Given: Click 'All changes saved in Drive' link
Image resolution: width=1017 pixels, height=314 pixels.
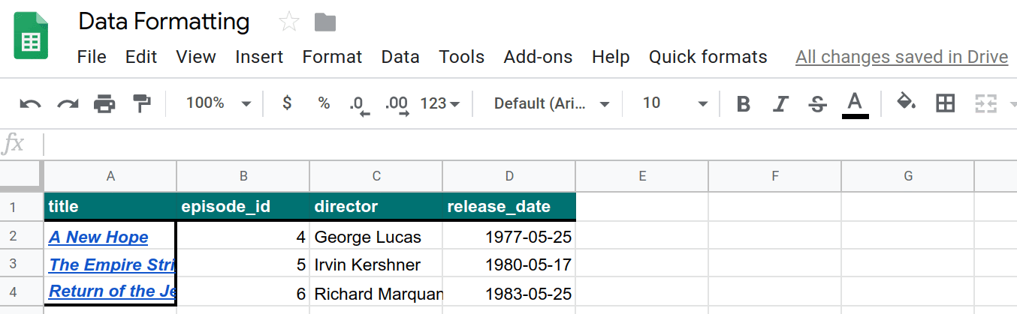Looking at the screenshot, I should (x=901, y=57).
